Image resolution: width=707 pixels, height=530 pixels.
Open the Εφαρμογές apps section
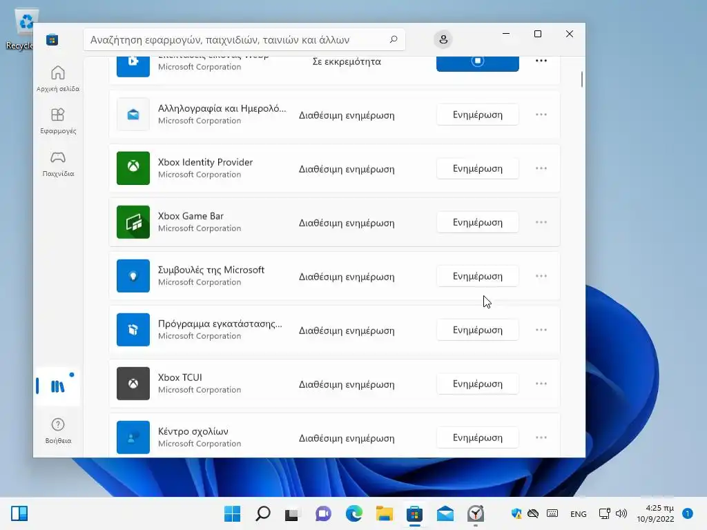tap(58, 121)
